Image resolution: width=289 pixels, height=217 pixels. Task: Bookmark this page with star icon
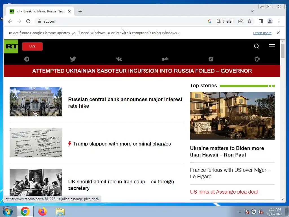(x=249, y=21)
